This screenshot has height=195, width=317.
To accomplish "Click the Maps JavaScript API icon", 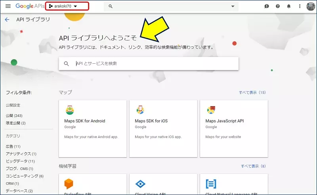I will [211, 110].
